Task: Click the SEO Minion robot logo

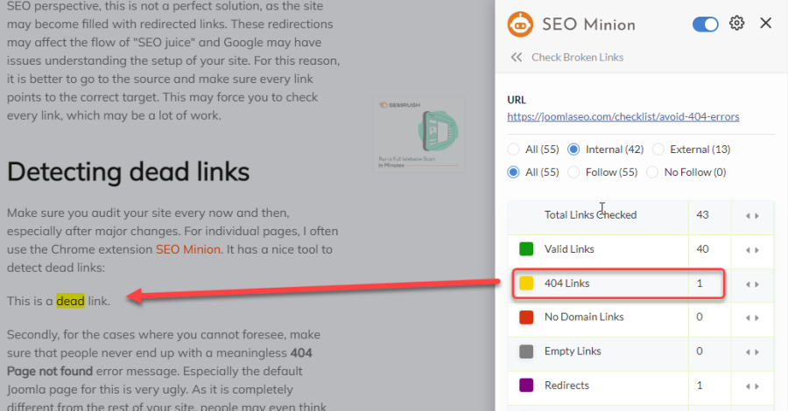Action: click(x=520, y=24)
